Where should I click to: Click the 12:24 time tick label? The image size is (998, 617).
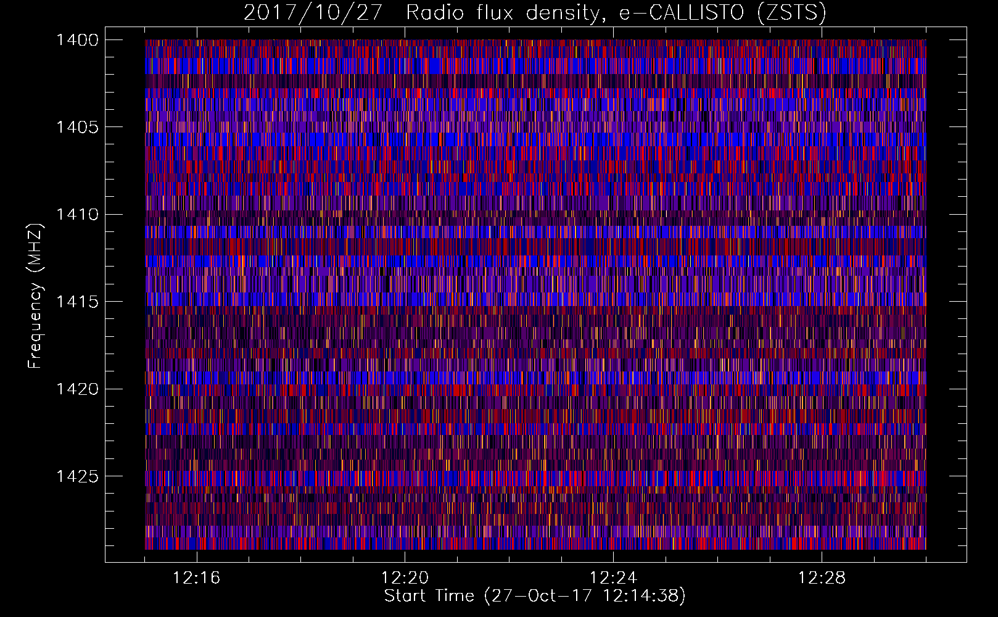tap(614, 578)
